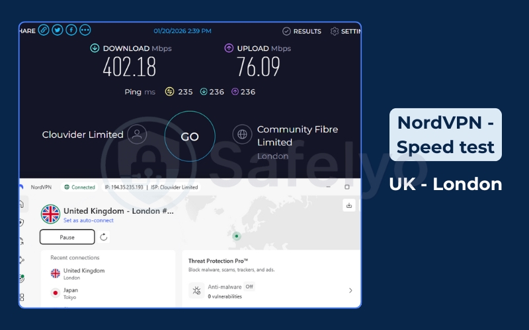Click the United Kingdom flag of current connection

point(51,214)
